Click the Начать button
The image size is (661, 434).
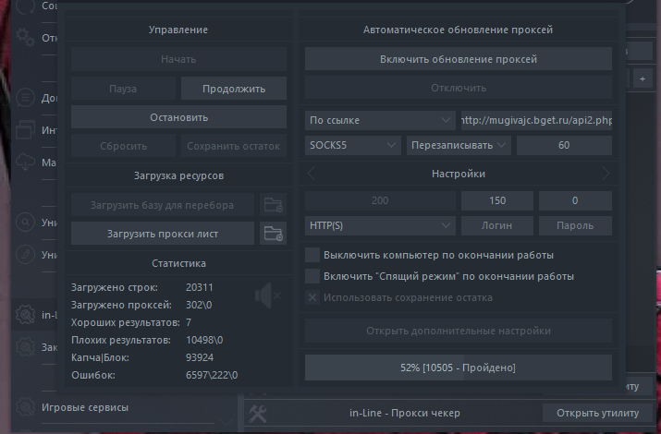178,59
